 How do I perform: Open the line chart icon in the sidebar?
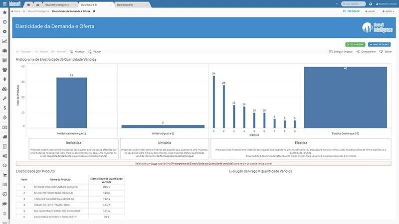pyautogui.click(x=4, y=41)
